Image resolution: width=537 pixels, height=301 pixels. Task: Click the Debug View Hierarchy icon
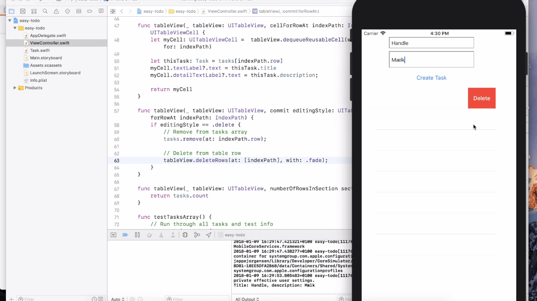point(185,235)
